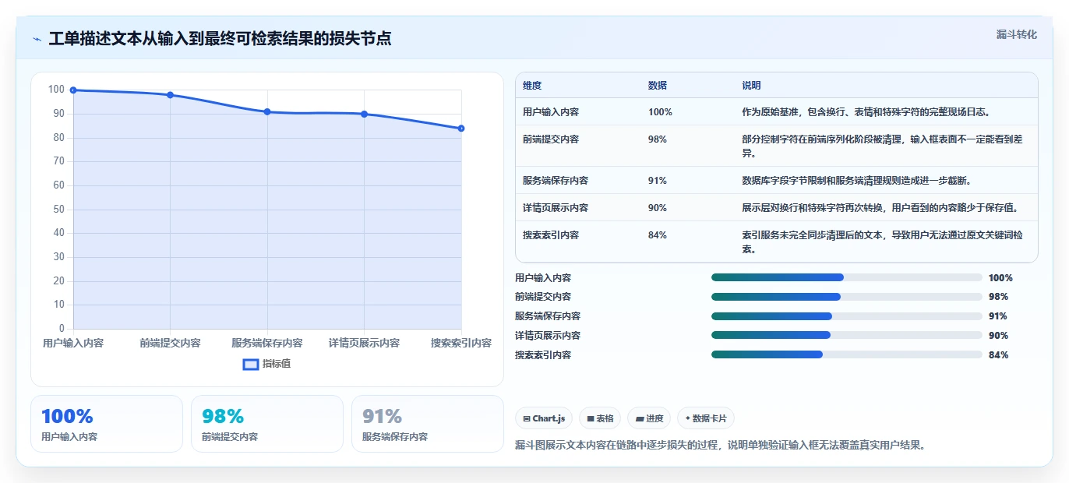Click the description starting 数据库字段字节限制

(x=856, y=181)
